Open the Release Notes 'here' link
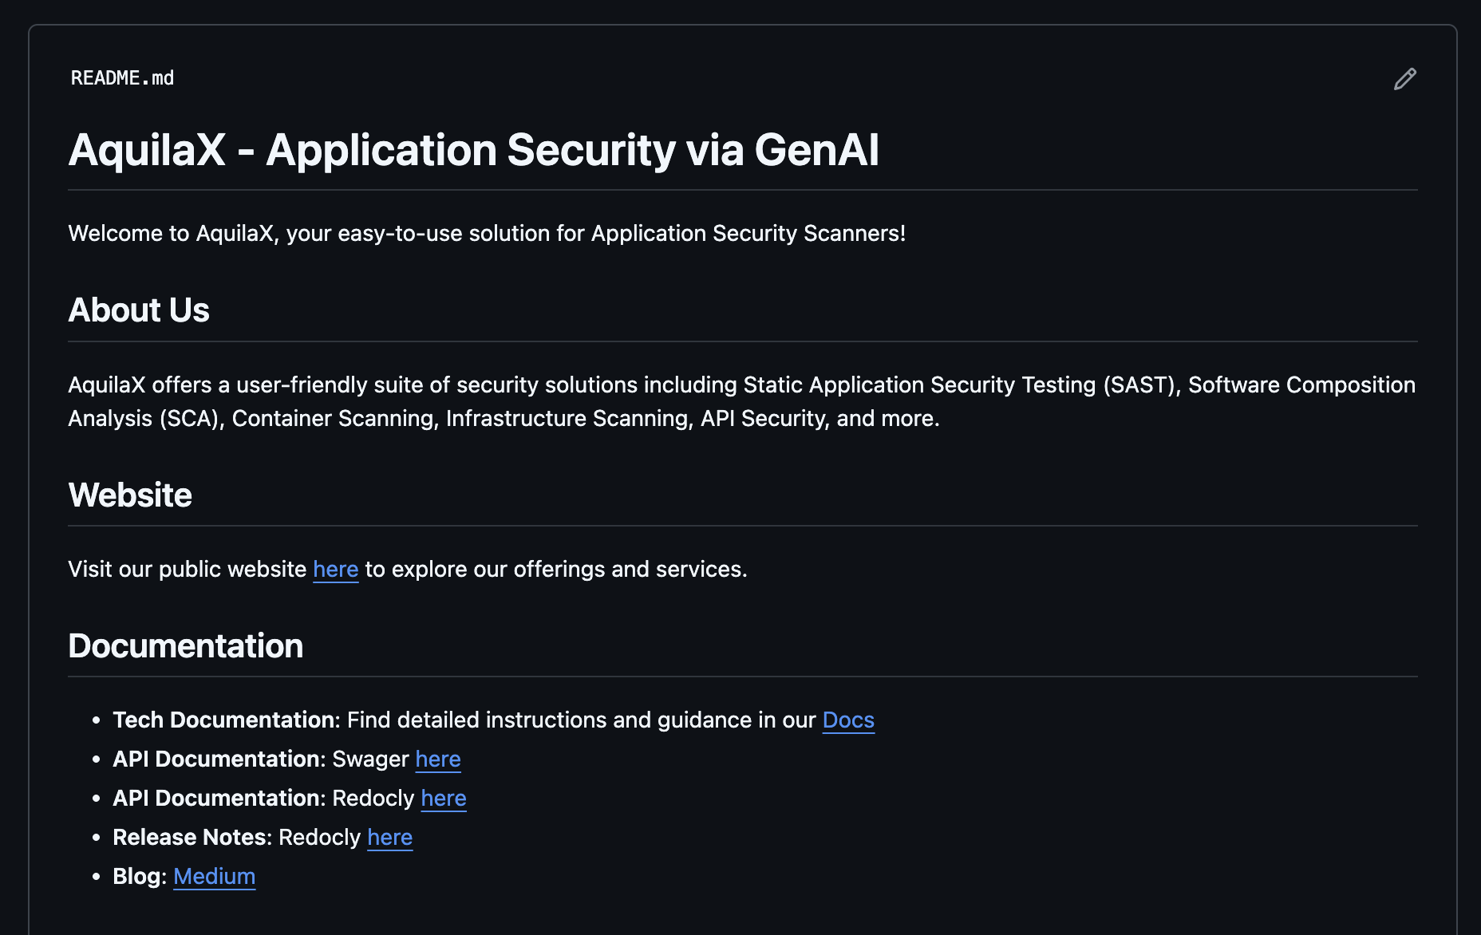The image size is (1481, 935). pos(389,838)
